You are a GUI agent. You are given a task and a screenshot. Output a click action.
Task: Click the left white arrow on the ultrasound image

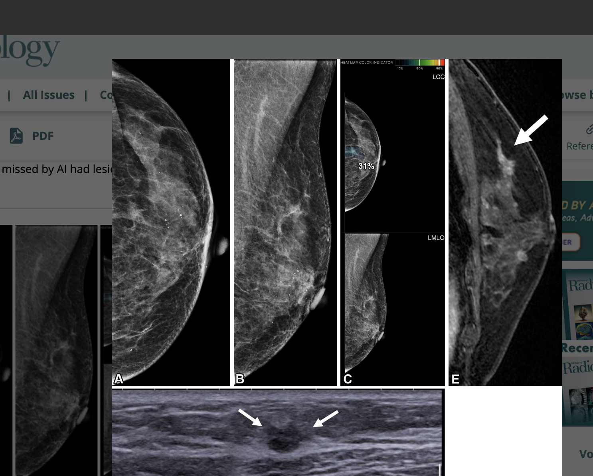[x=250, y=417]
